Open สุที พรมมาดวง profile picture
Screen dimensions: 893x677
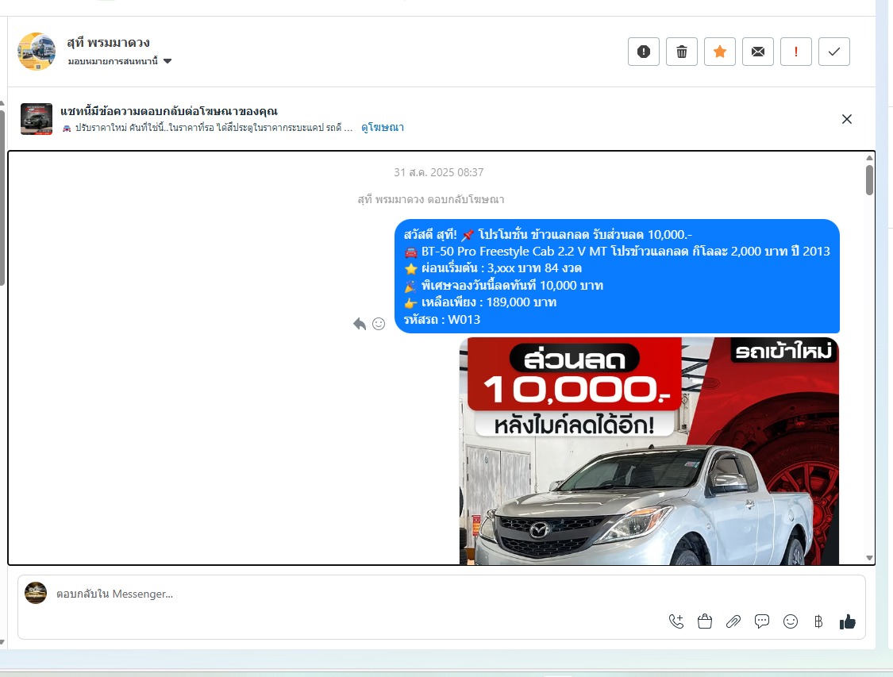[x=37, y=52]
